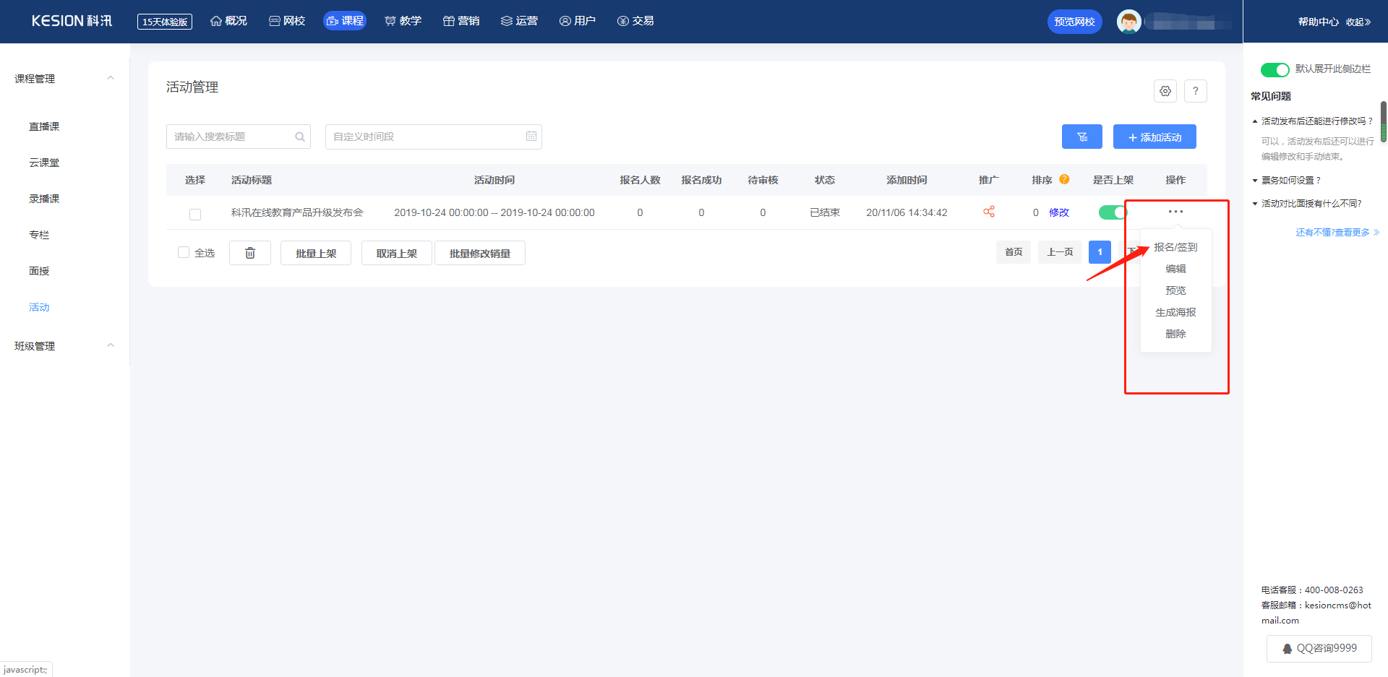Collapse the 课程管理 sidebar section
The height and width of the screenshot is (677, 1388).
111,78
